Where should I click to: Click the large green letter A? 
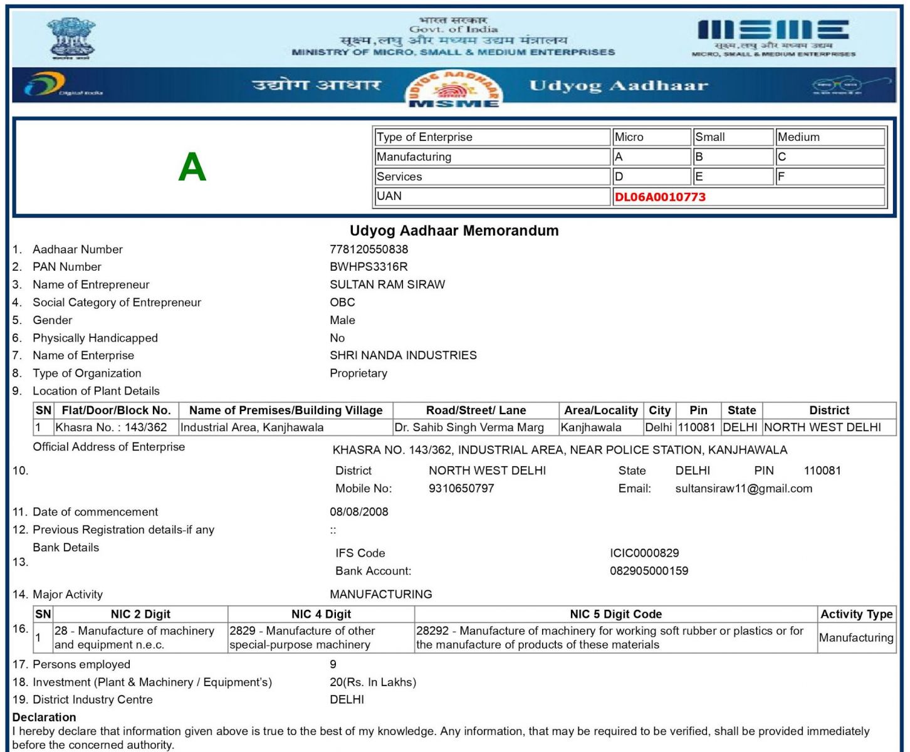pyautogui.click(x=192, y=167)
